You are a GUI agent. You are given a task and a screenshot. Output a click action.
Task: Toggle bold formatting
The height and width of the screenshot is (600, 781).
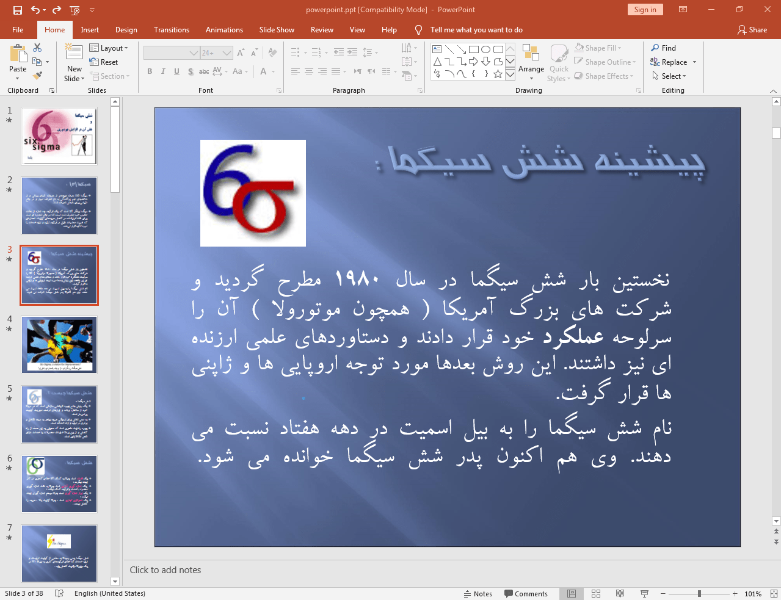pos(150,71)
